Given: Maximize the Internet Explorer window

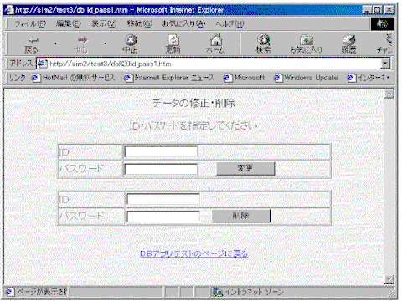Looking at the screenshot, I should (x=377, y=10).
